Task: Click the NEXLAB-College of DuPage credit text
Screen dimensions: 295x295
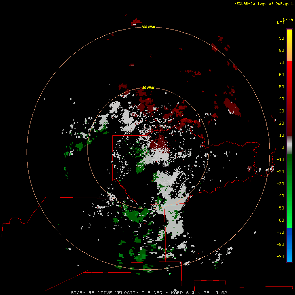Action: pyautogui.click(x=262, y=4)
